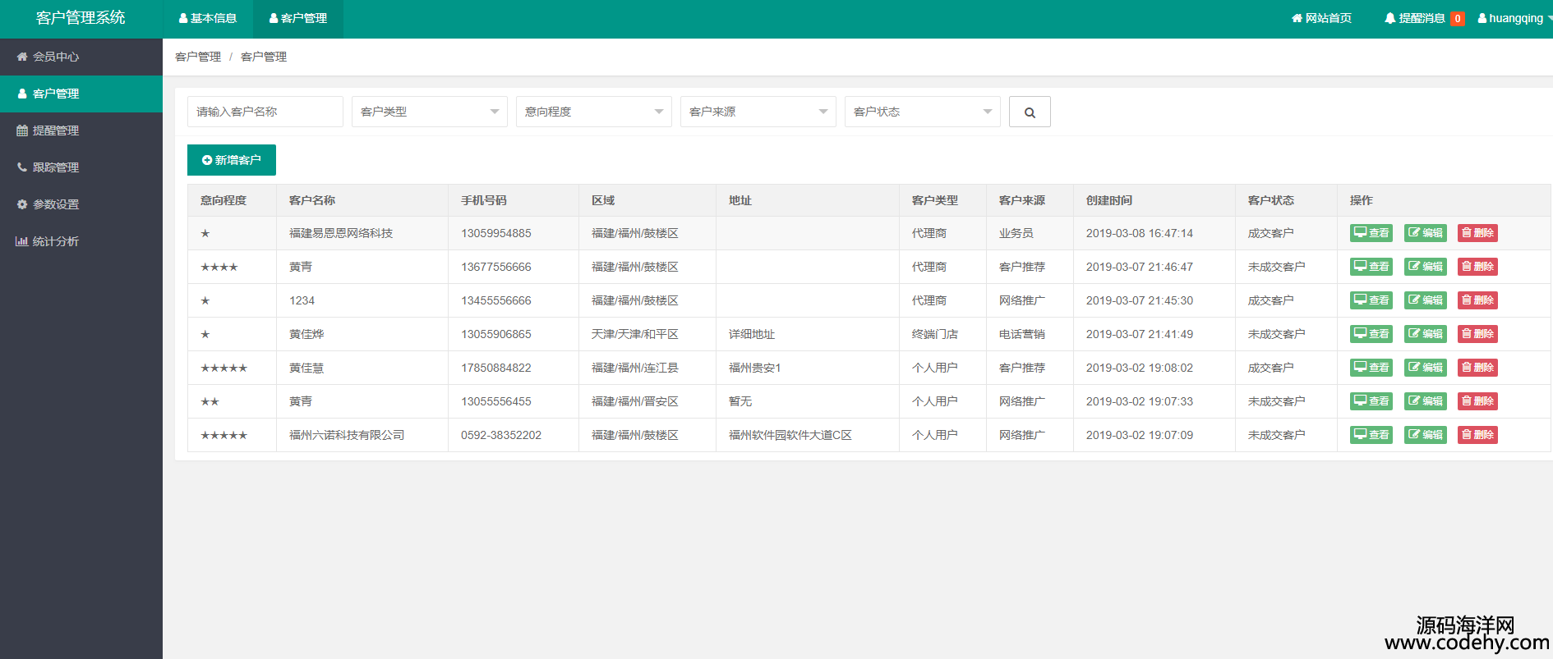Image resolution: width=1553 pixels, height=659 pixels.
Task: Delete the customer with phone 13055556455
Action: click(x=1477, y=401)
